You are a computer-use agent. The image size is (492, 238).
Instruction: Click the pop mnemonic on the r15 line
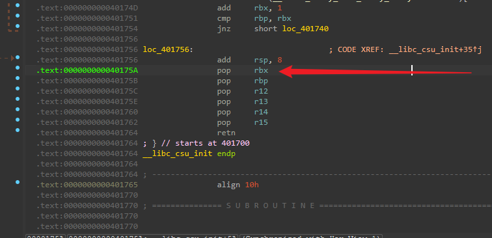(224, 122)
